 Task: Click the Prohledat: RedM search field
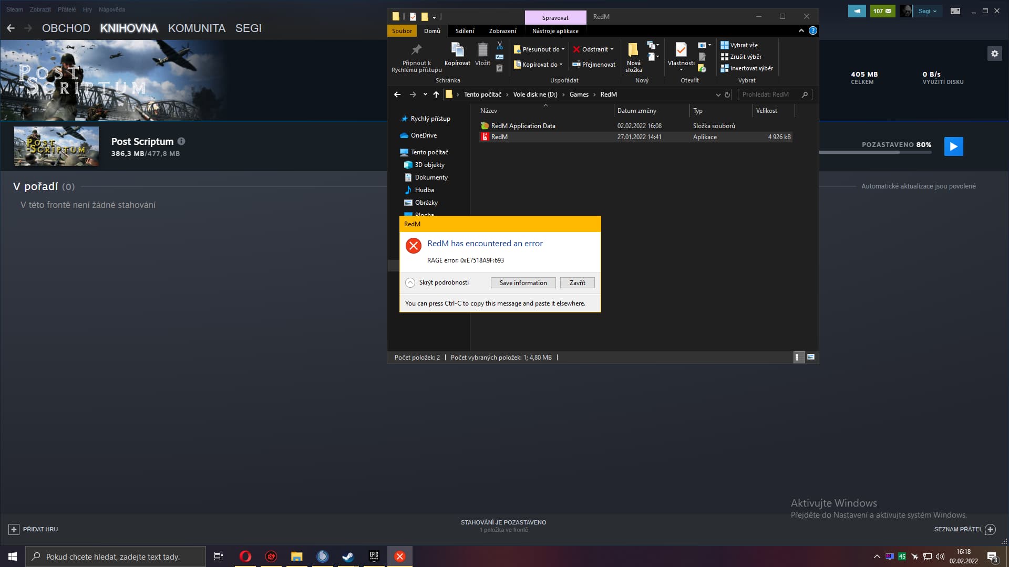pos(775,94)
